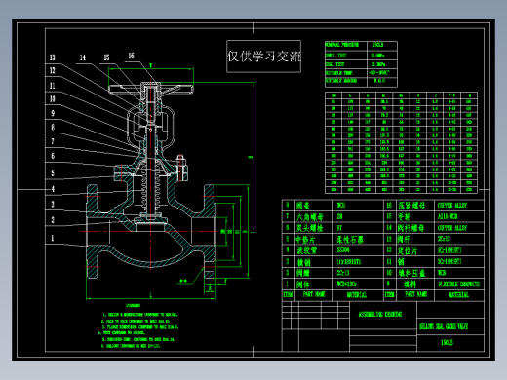The image size is (507, 380).
Task: Select part name 手轮 in item 15 row
Action: pyautogui.click(x=405, y=217)
